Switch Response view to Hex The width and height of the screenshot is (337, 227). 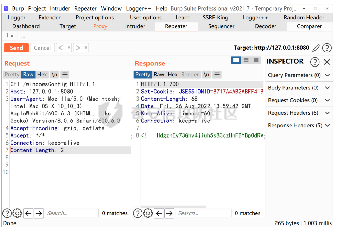coord(173,75)
